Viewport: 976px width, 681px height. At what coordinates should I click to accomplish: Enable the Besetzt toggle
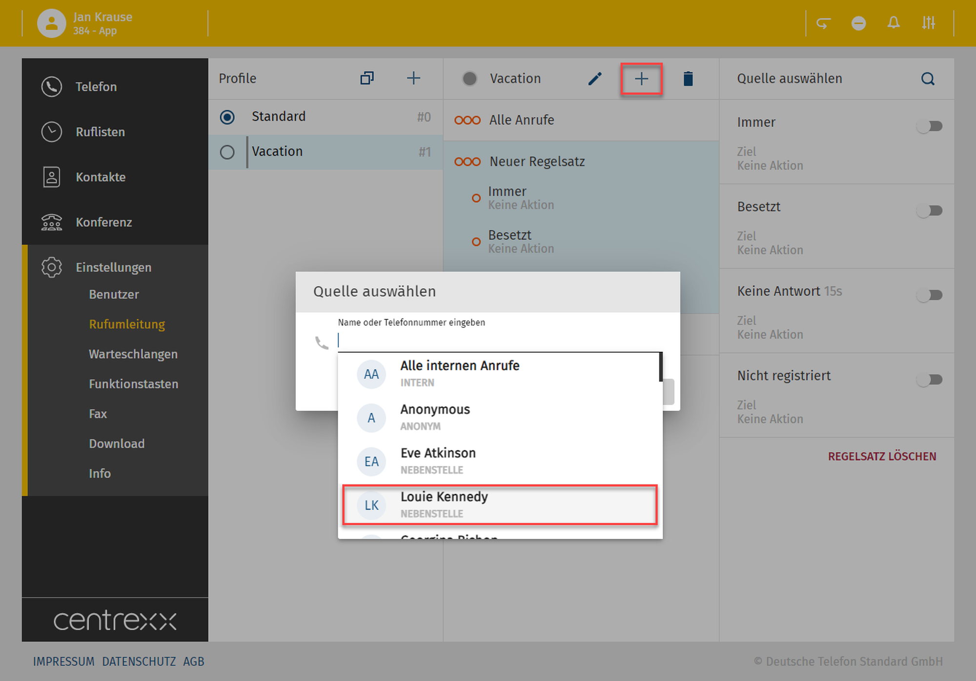pos(930,211)
